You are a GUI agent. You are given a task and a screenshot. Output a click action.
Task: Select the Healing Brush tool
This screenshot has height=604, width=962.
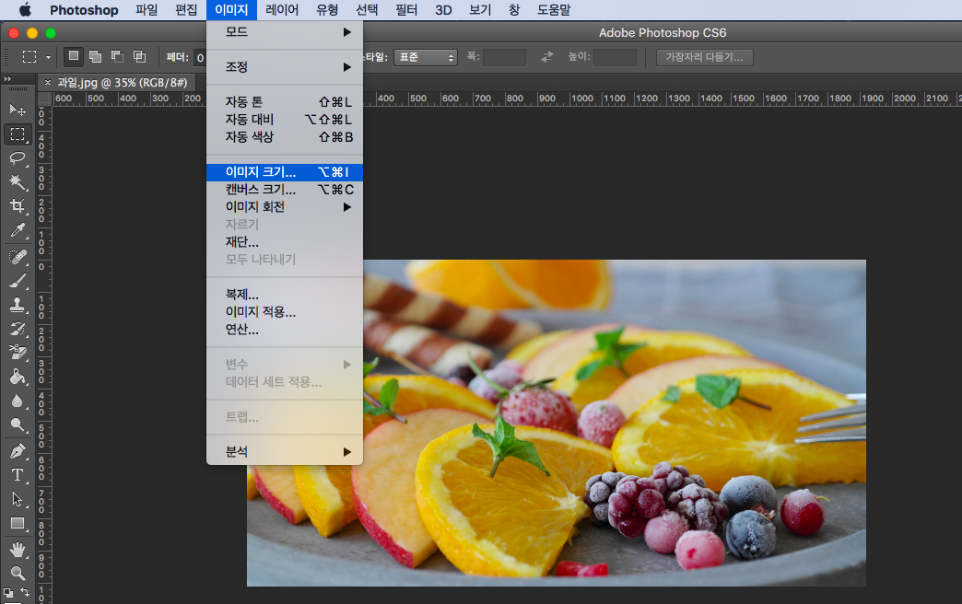[18, 256]
